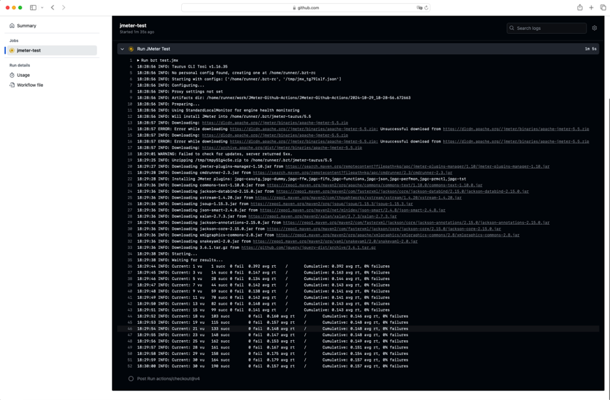
Task: Click the 'Started 1m 35s ago' text
Action: [x=137, y=32]
